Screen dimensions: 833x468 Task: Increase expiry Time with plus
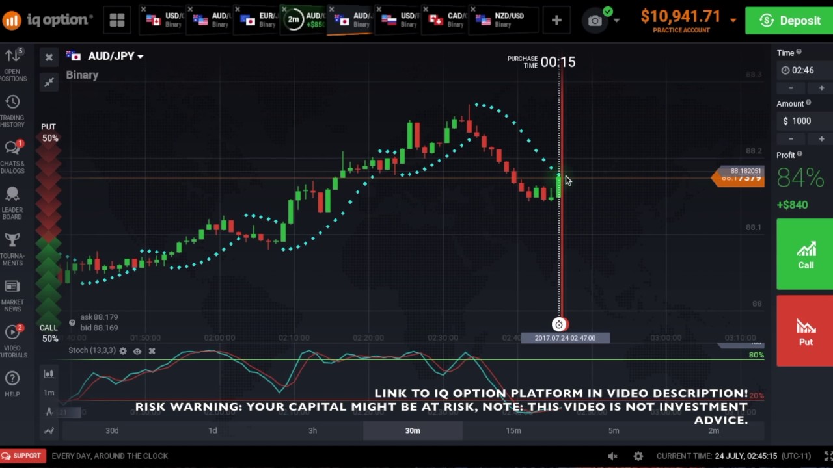[821, 88]
